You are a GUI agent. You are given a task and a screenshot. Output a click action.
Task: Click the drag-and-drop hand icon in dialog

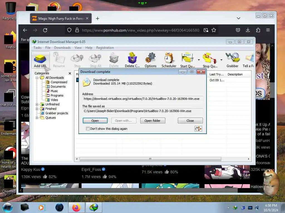(x=198, y=129)
